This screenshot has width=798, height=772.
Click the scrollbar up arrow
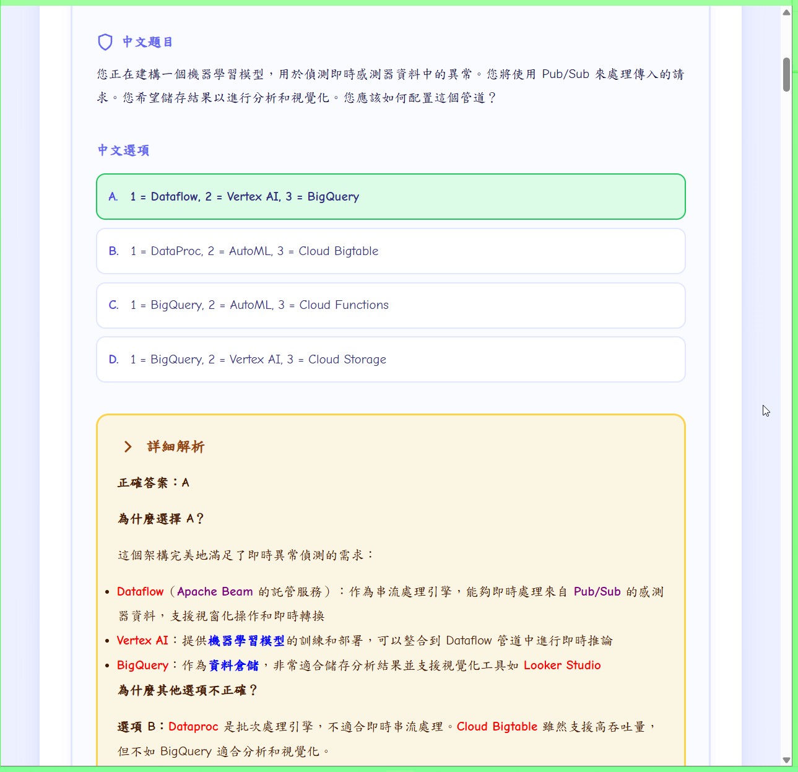[786, 12]
